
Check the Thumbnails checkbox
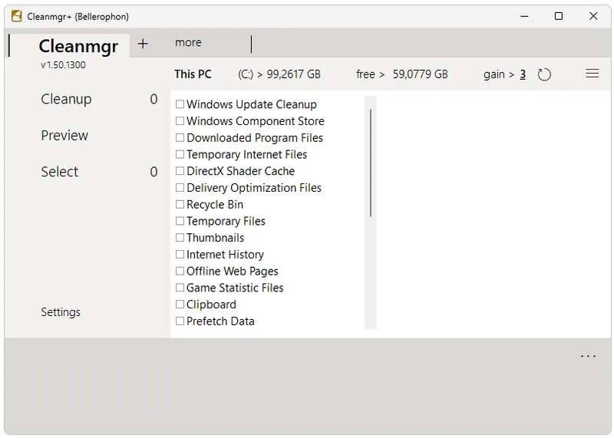[180, 238]
